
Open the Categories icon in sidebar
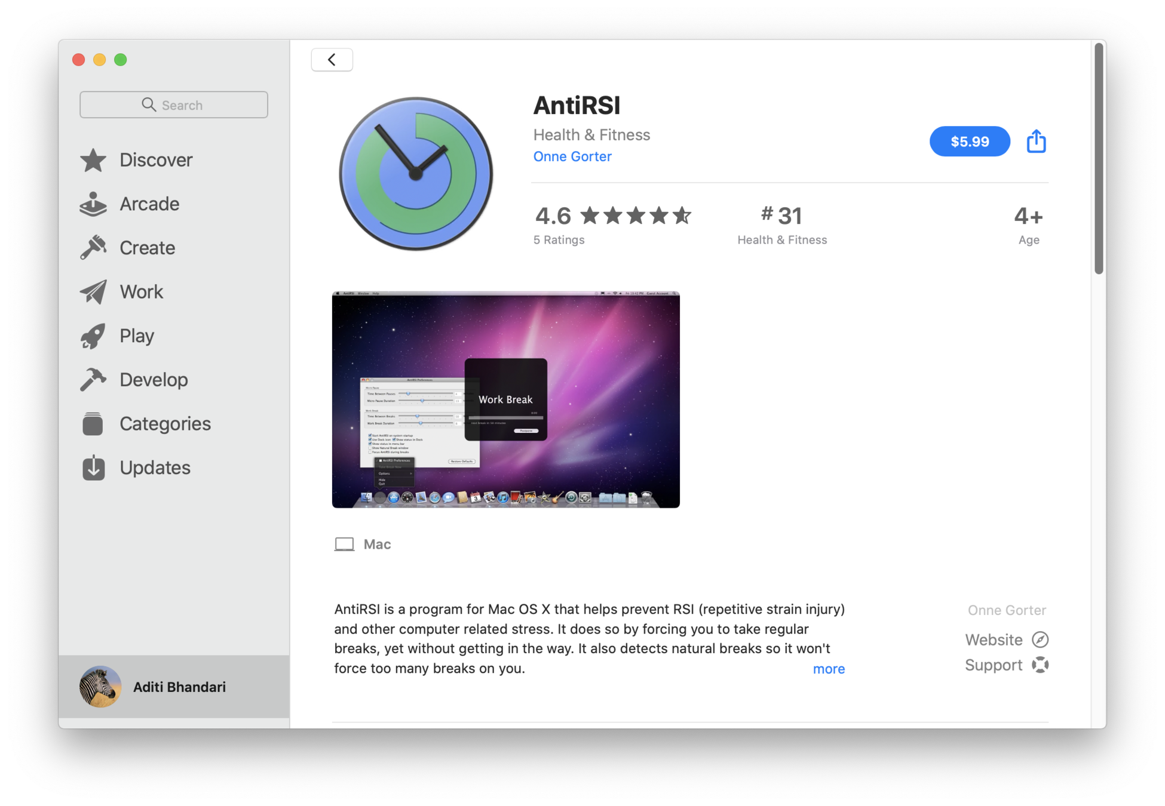click(x=93, y=424)
